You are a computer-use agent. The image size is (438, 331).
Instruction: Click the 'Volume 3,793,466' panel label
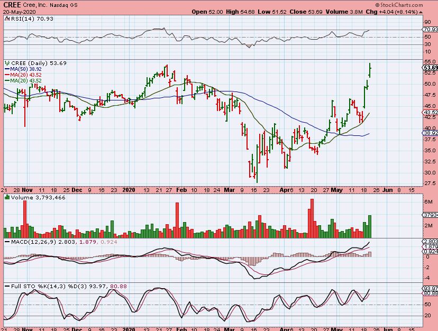point(38,197)
